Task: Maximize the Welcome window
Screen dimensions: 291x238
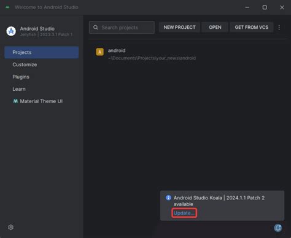Action: pyautogui.click(x=265, y=7)
